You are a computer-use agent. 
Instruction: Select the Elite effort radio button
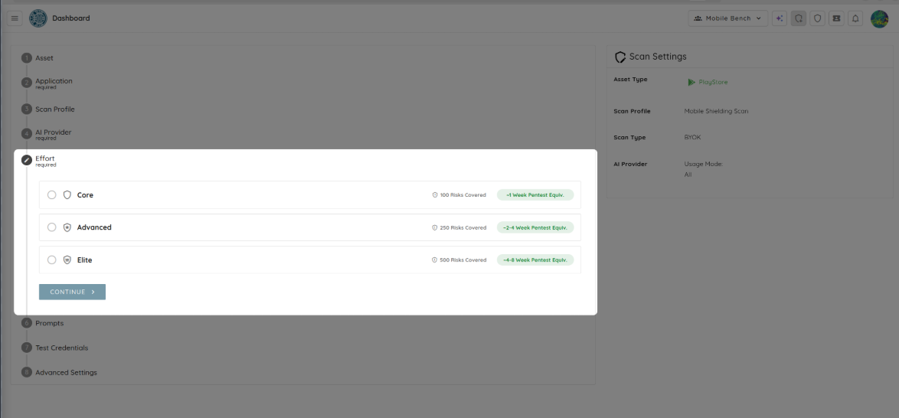(51, 260)
